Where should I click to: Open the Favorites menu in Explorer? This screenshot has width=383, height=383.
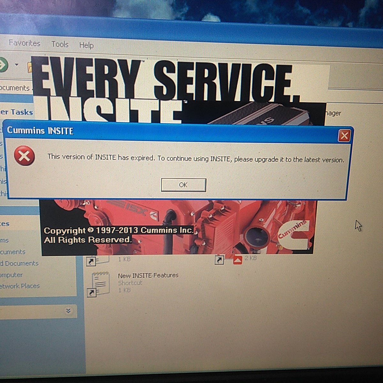pyautogui.click(x=25, y=43)
